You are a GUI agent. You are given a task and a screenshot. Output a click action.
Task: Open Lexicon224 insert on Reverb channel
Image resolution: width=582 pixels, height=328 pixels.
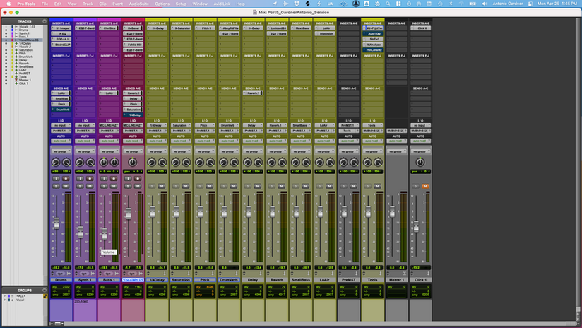pos(277,28)
